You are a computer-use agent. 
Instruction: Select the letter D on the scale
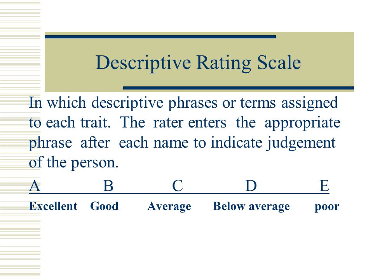(251, 186)
